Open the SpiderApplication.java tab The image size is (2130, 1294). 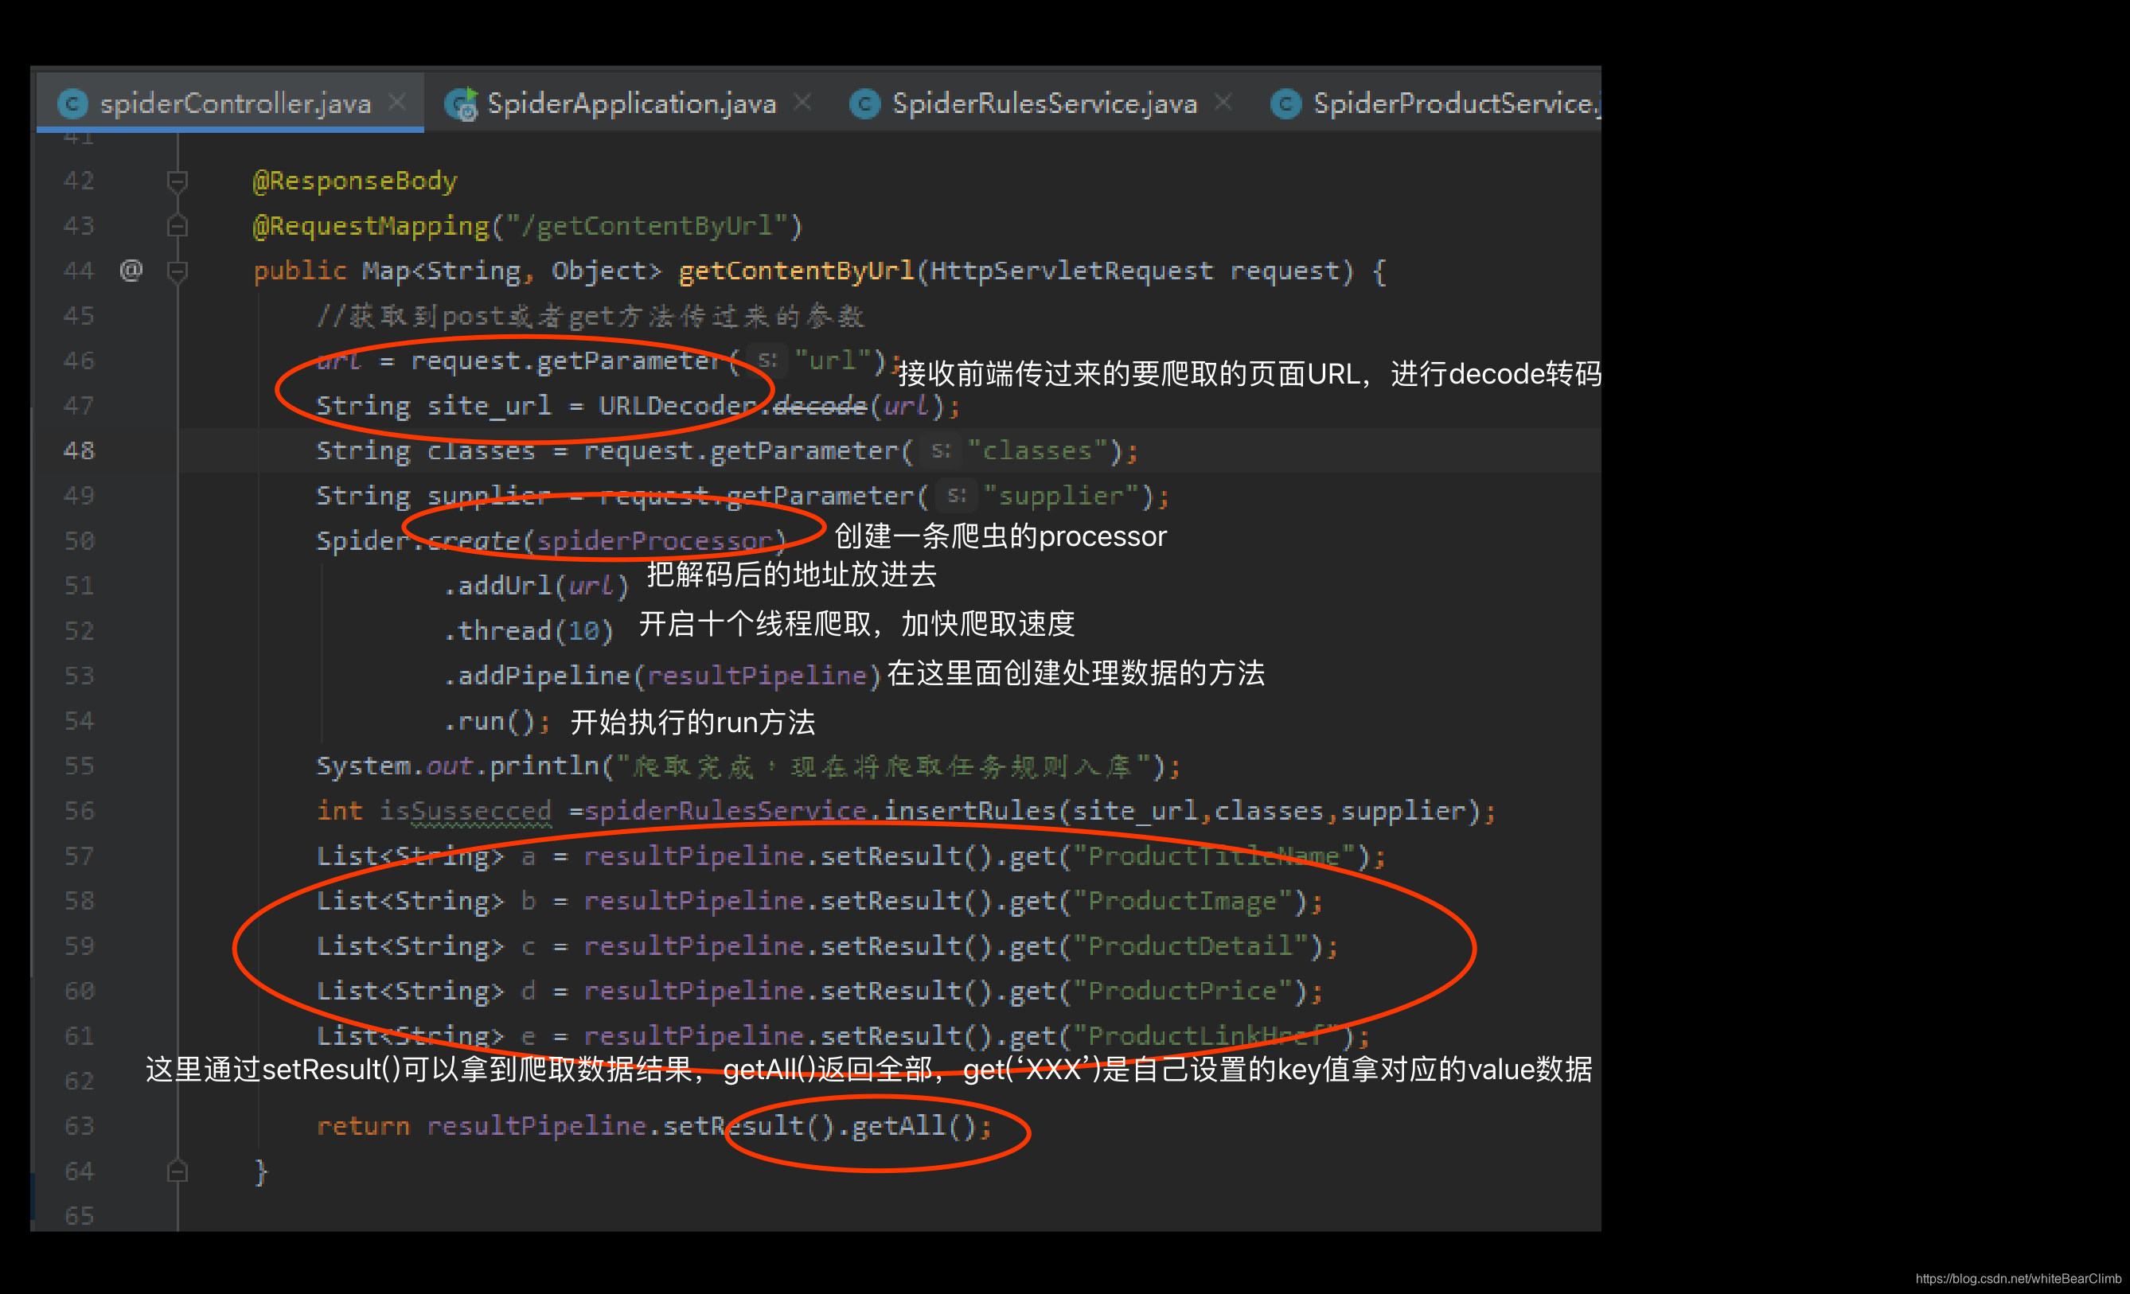point(631,103)
